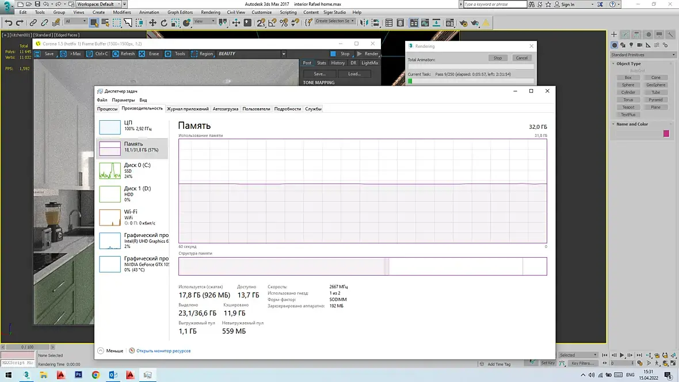Click the pink object color swatch

666,133
